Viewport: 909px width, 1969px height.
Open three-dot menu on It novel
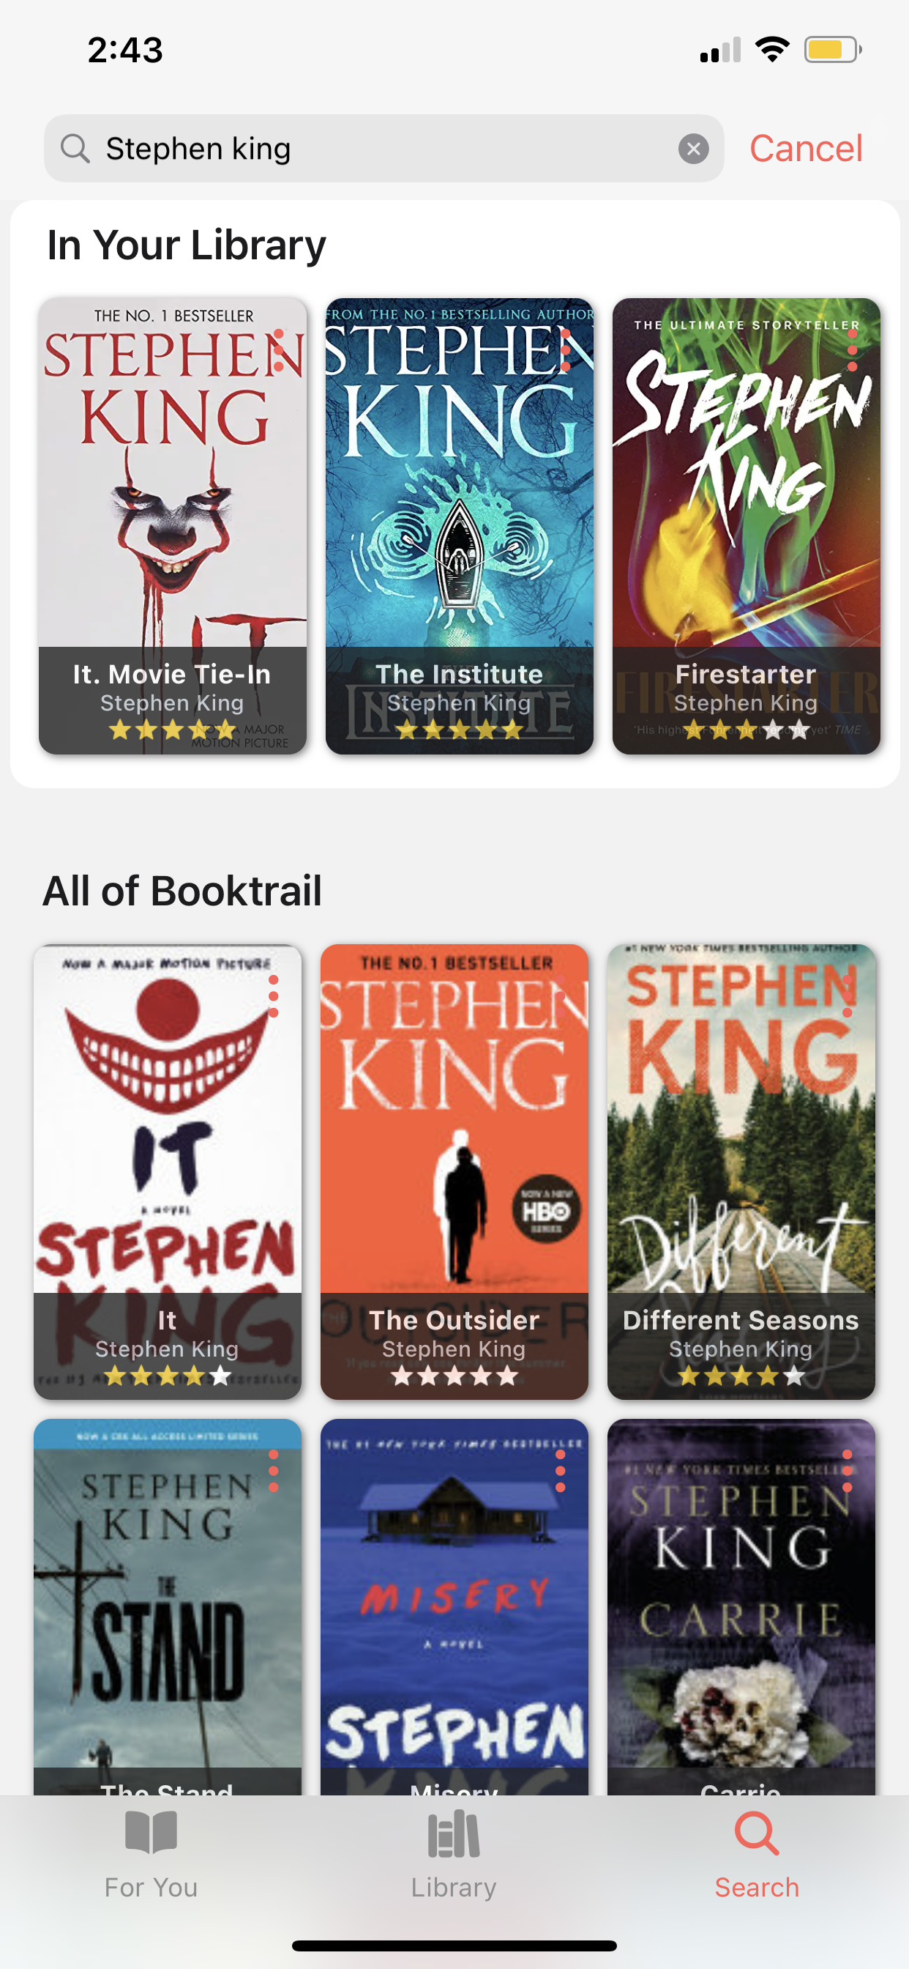pos(274,996)
